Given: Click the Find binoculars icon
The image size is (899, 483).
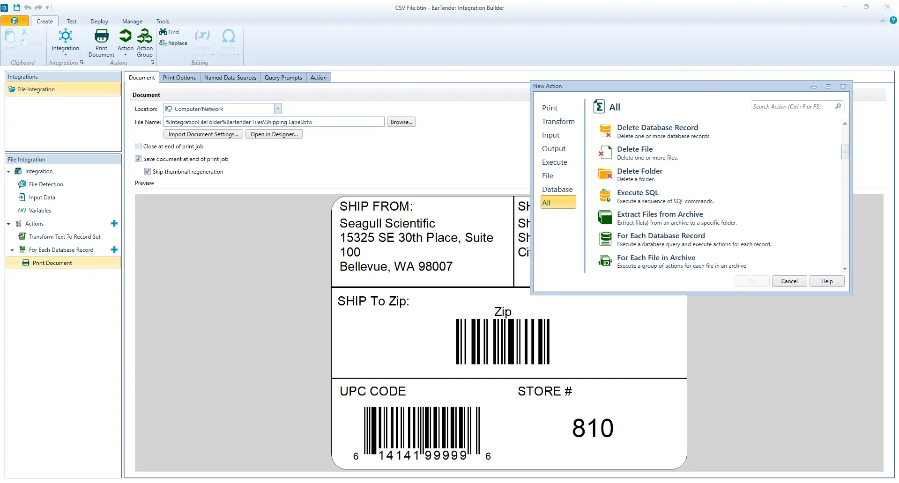Looking at the screenshot, I should (163, 32).
